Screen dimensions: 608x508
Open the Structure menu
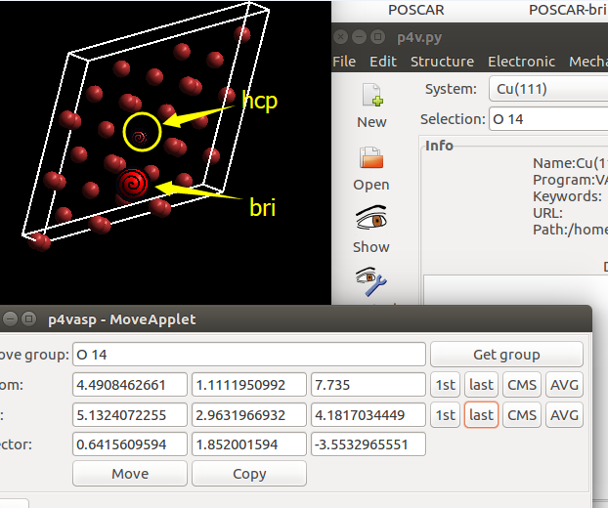442,62
